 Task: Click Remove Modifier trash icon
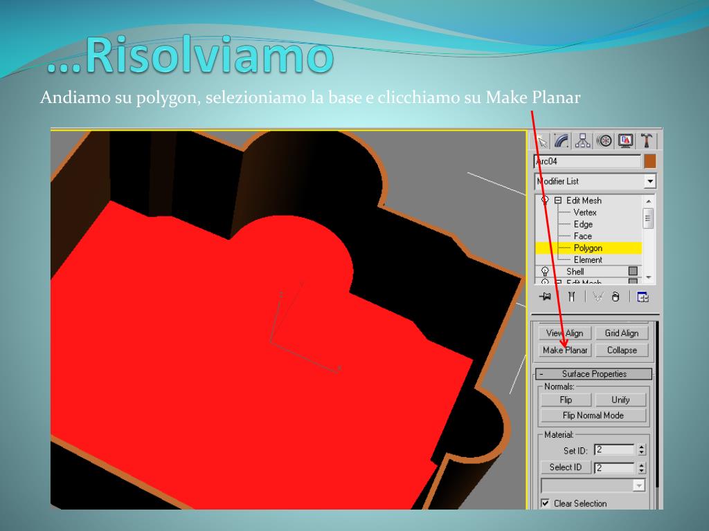pos(616,297)
